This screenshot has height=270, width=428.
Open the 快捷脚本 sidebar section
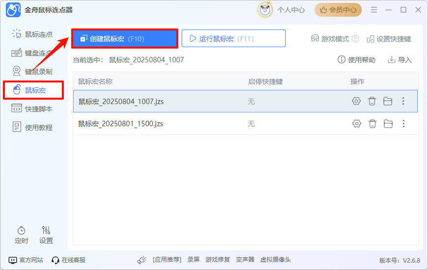[32, 108]
